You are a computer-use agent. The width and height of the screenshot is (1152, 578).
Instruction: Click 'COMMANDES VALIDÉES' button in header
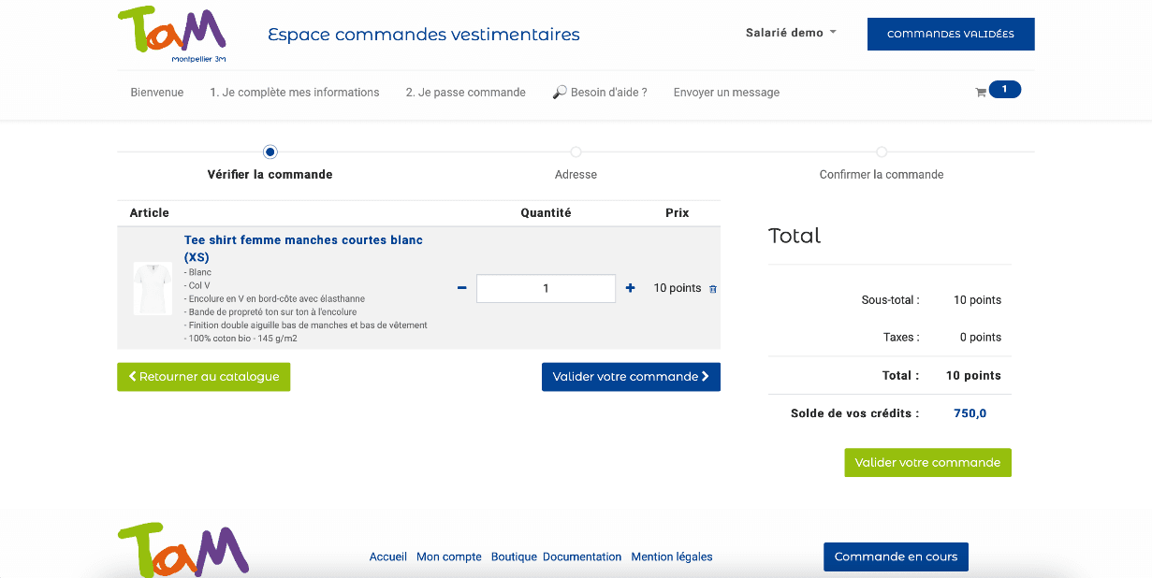950,34
